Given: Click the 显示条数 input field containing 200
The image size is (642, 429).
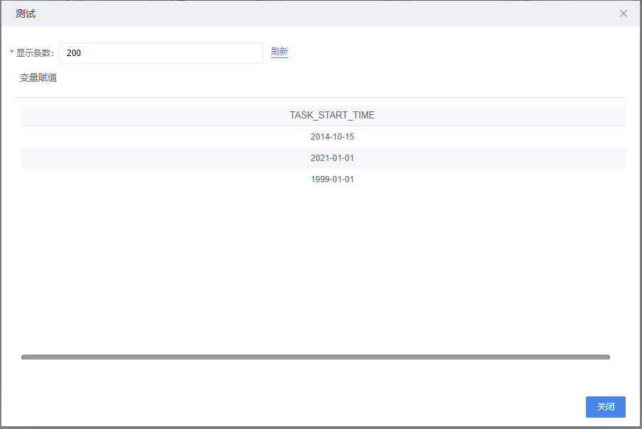Looking at the screenshot, I should [x=161, y=52].
